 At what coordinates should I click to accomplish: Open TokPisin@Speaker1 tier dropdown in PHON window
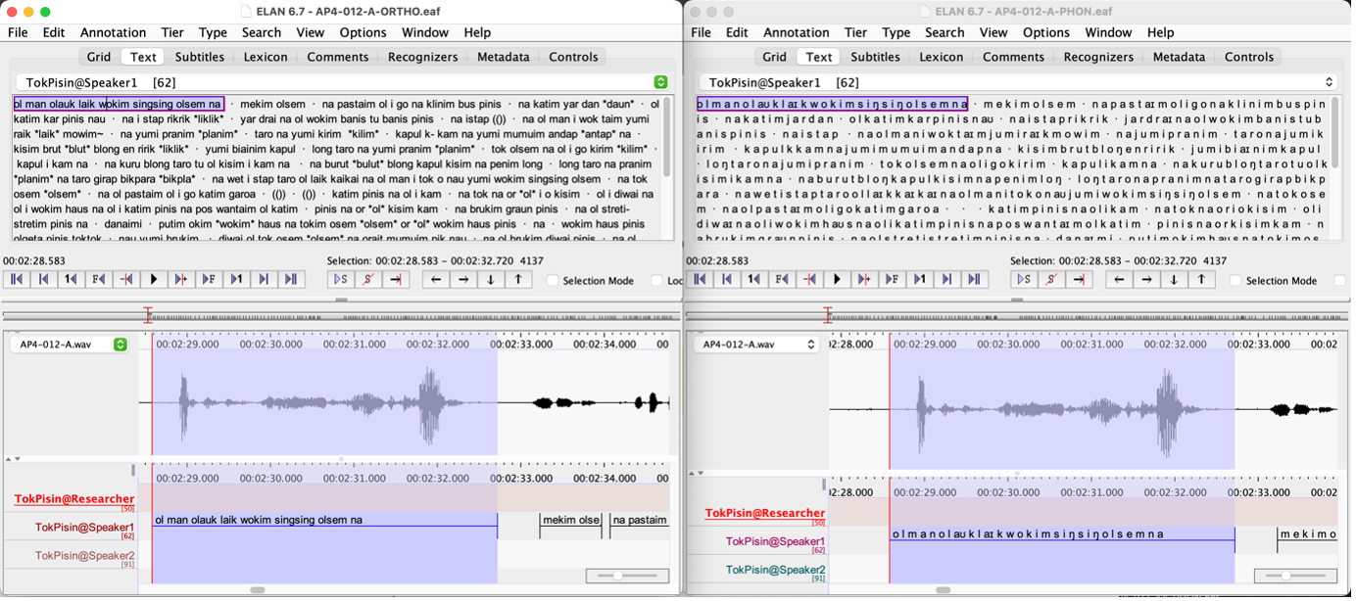[1018, 82]
